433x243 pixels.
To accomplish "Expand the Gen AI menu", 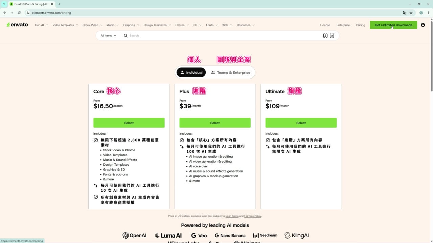I will (41, 25).
